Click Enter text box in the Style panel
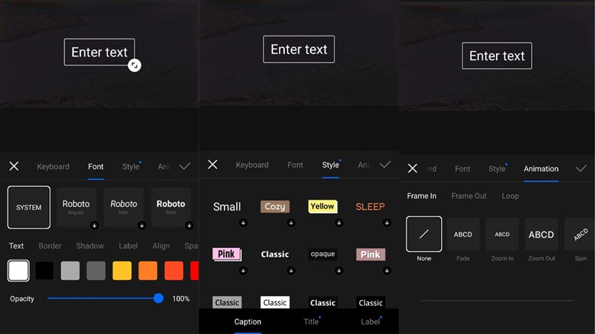 click(299, 49)
